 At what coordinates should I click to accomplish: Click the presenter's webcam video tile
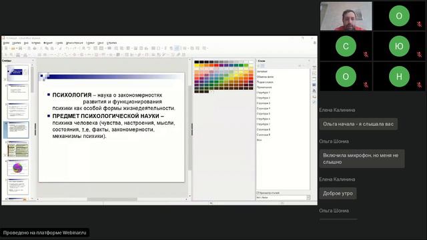(346, 16)
